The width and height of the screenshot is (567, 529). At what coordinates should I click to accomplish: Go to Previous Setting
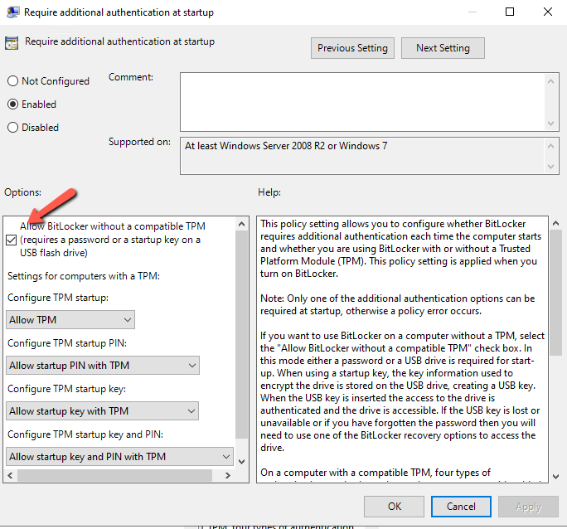pyautogui.click(x=352, y=48)
